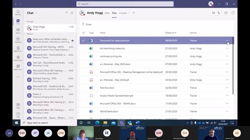Sort files by the Shared on column
The height and width of the screenshot is (140, 250).
pos(171,33)
